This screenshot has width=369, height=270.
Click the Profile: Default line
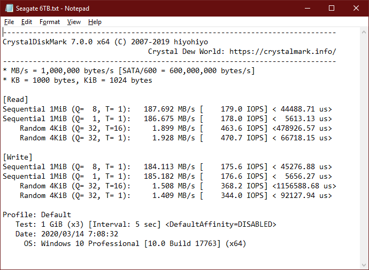pos(37,215)
